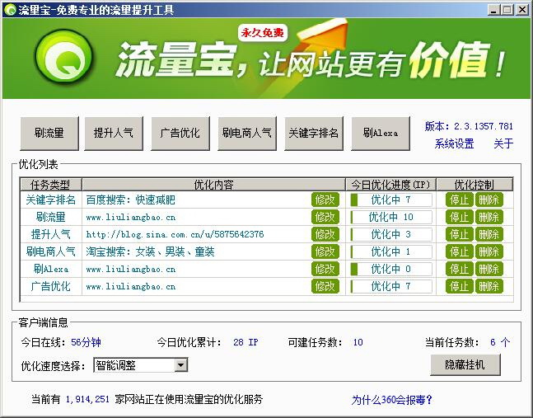This screenshot has width=533, height=418.
Task: Click the 优化内容 column header
Action: (x=214, y=185)
